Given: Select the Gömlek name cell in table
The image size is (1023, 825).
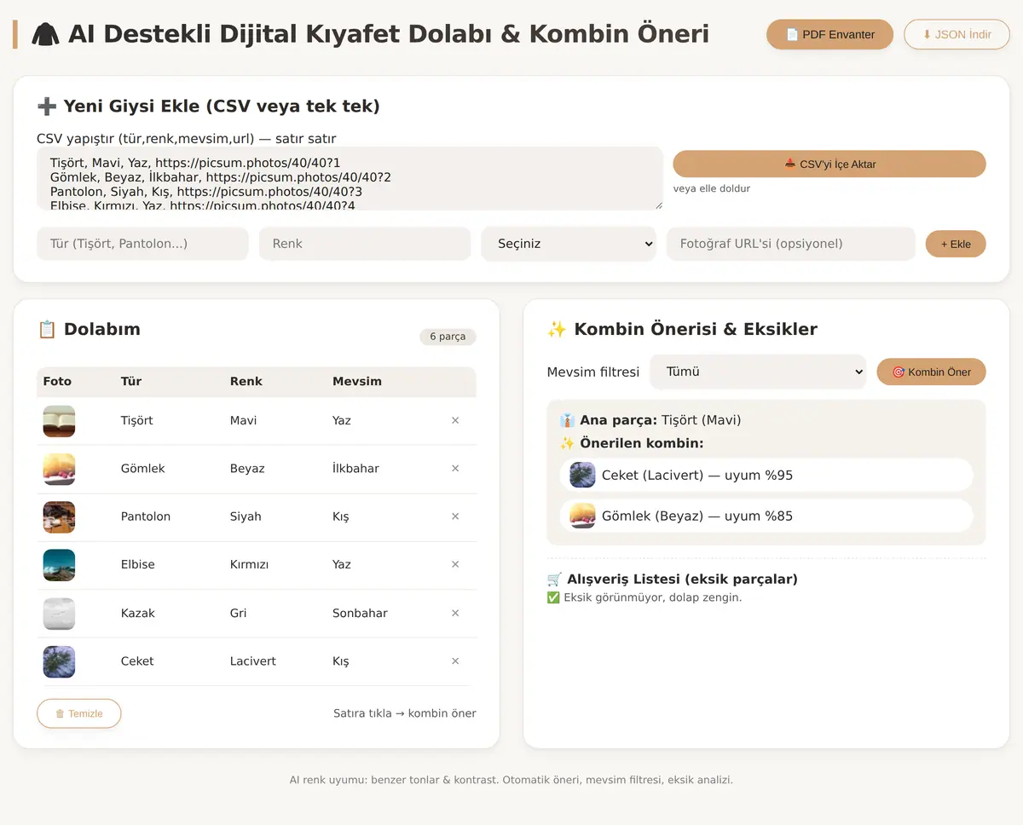Looking at the screenshot, I should point(143,469).
